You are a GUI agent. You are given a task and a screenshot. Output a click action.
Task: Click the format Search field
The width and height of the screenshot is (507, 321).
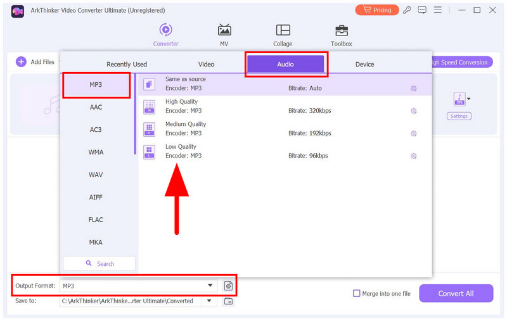pos(99,263)
